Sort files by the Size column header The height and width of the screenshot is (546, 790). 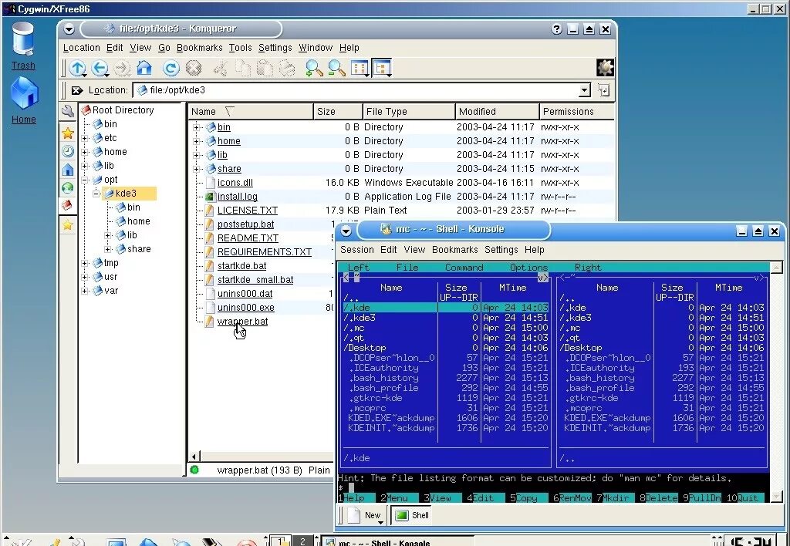(x=338, y=111)
